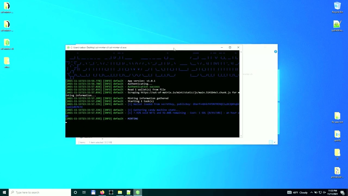The height and width of the screenshot is (196, 348).
Task: Switch Explorer to large icons view
Action: coord(274,142)
